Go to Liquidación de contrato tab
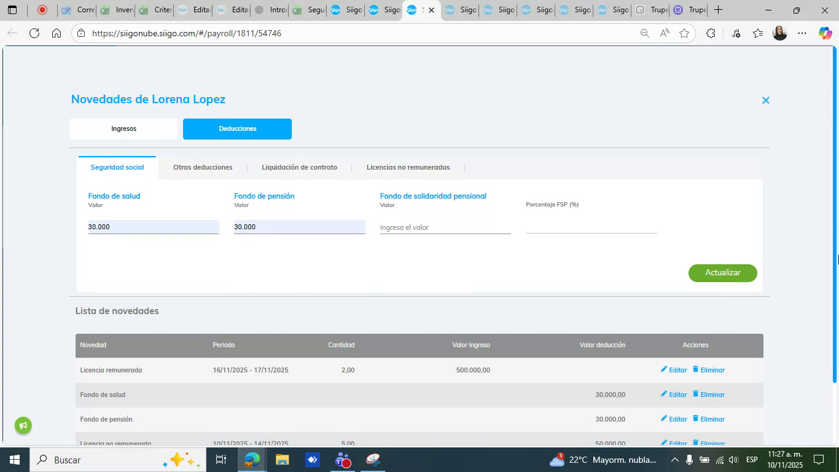Image resolution: width=839 pixels, height=472 pixels. click(x=299, y=167)
